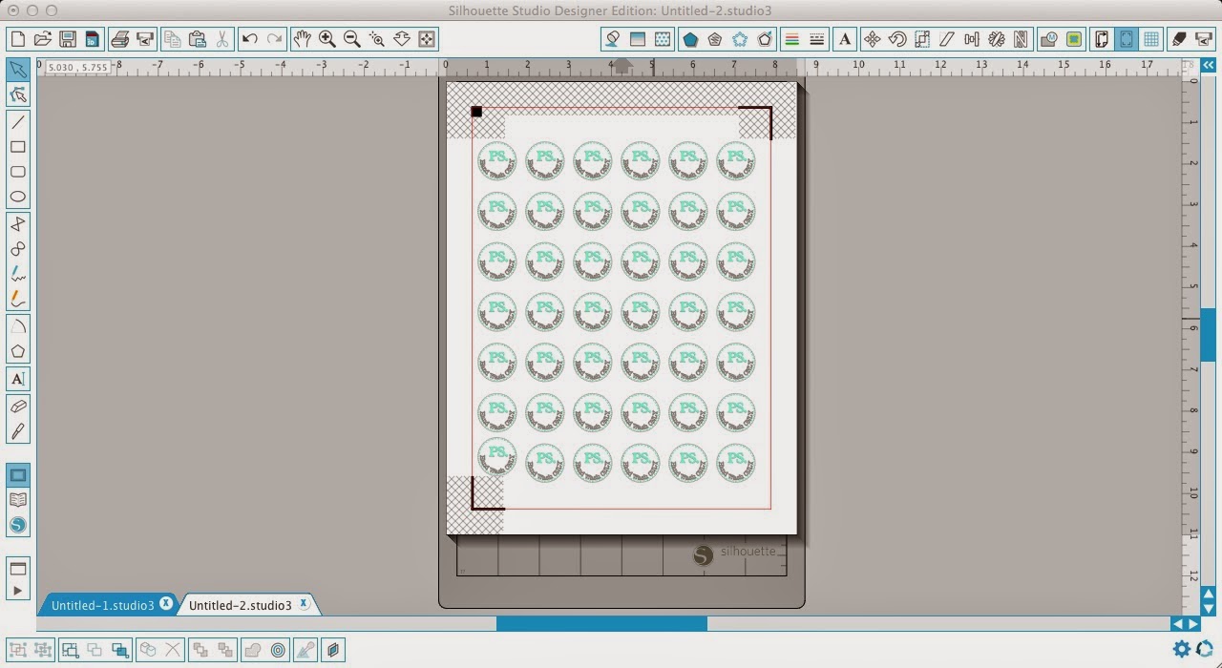Viewport: 1222px width, 668px height.
Task: Pick the Draw an Ellipse tool
Action: [17, 197]
